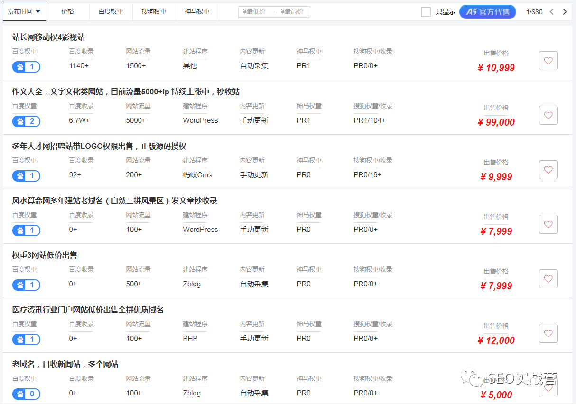Click traffic value 5000+
This screenshot has height=404, width=576.
136,120
